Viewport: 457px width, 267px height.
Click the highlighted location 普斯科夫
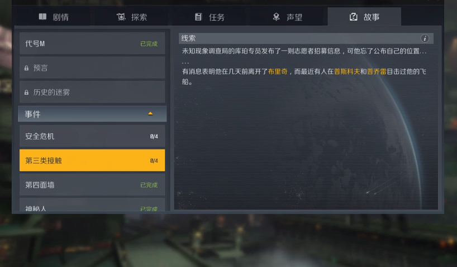[347, 71]
